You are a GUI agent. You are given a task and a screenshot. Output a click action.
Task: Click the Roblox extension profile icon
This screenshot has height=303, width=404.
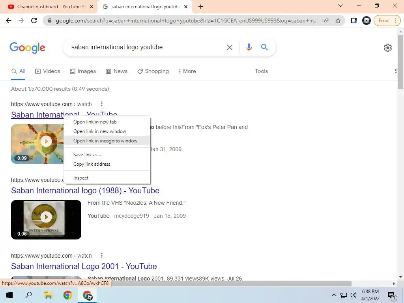(x=367, y=21)
